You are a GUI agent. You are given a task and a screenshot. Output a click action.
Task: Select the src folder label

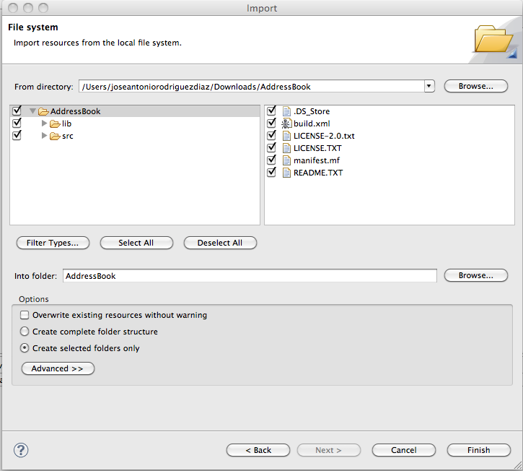pos(68,136)
